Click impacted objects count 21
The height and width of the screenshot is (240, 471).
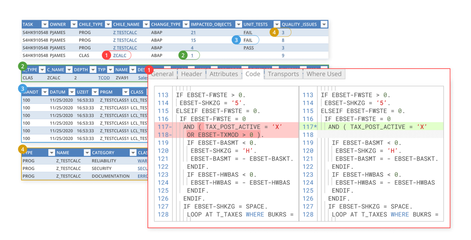(193, 32)
